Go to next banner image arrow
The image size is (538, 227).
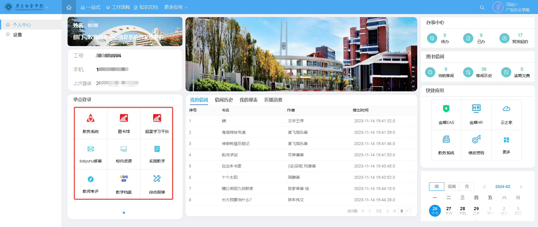coord(410,53)
